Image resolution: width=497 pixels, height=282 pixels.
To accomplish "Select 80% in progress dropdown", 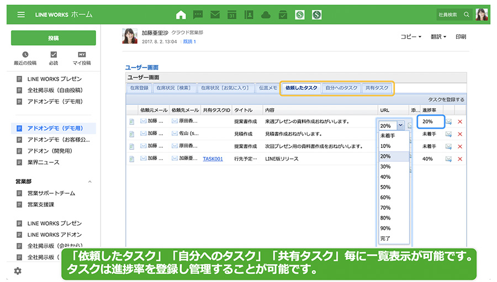I will click(x=394, y=218).
